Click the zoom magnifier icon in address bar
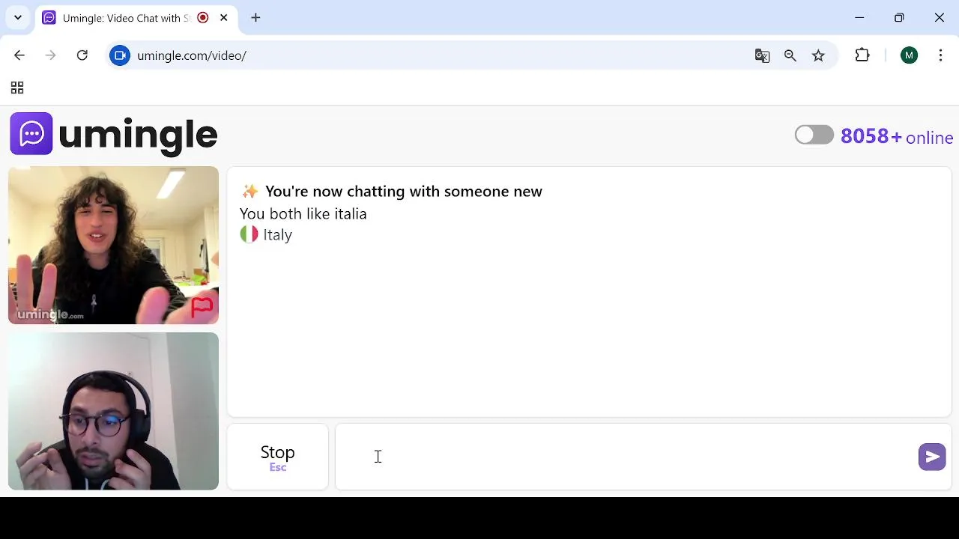Screen dimensions: 959x539 click(790, 55)
